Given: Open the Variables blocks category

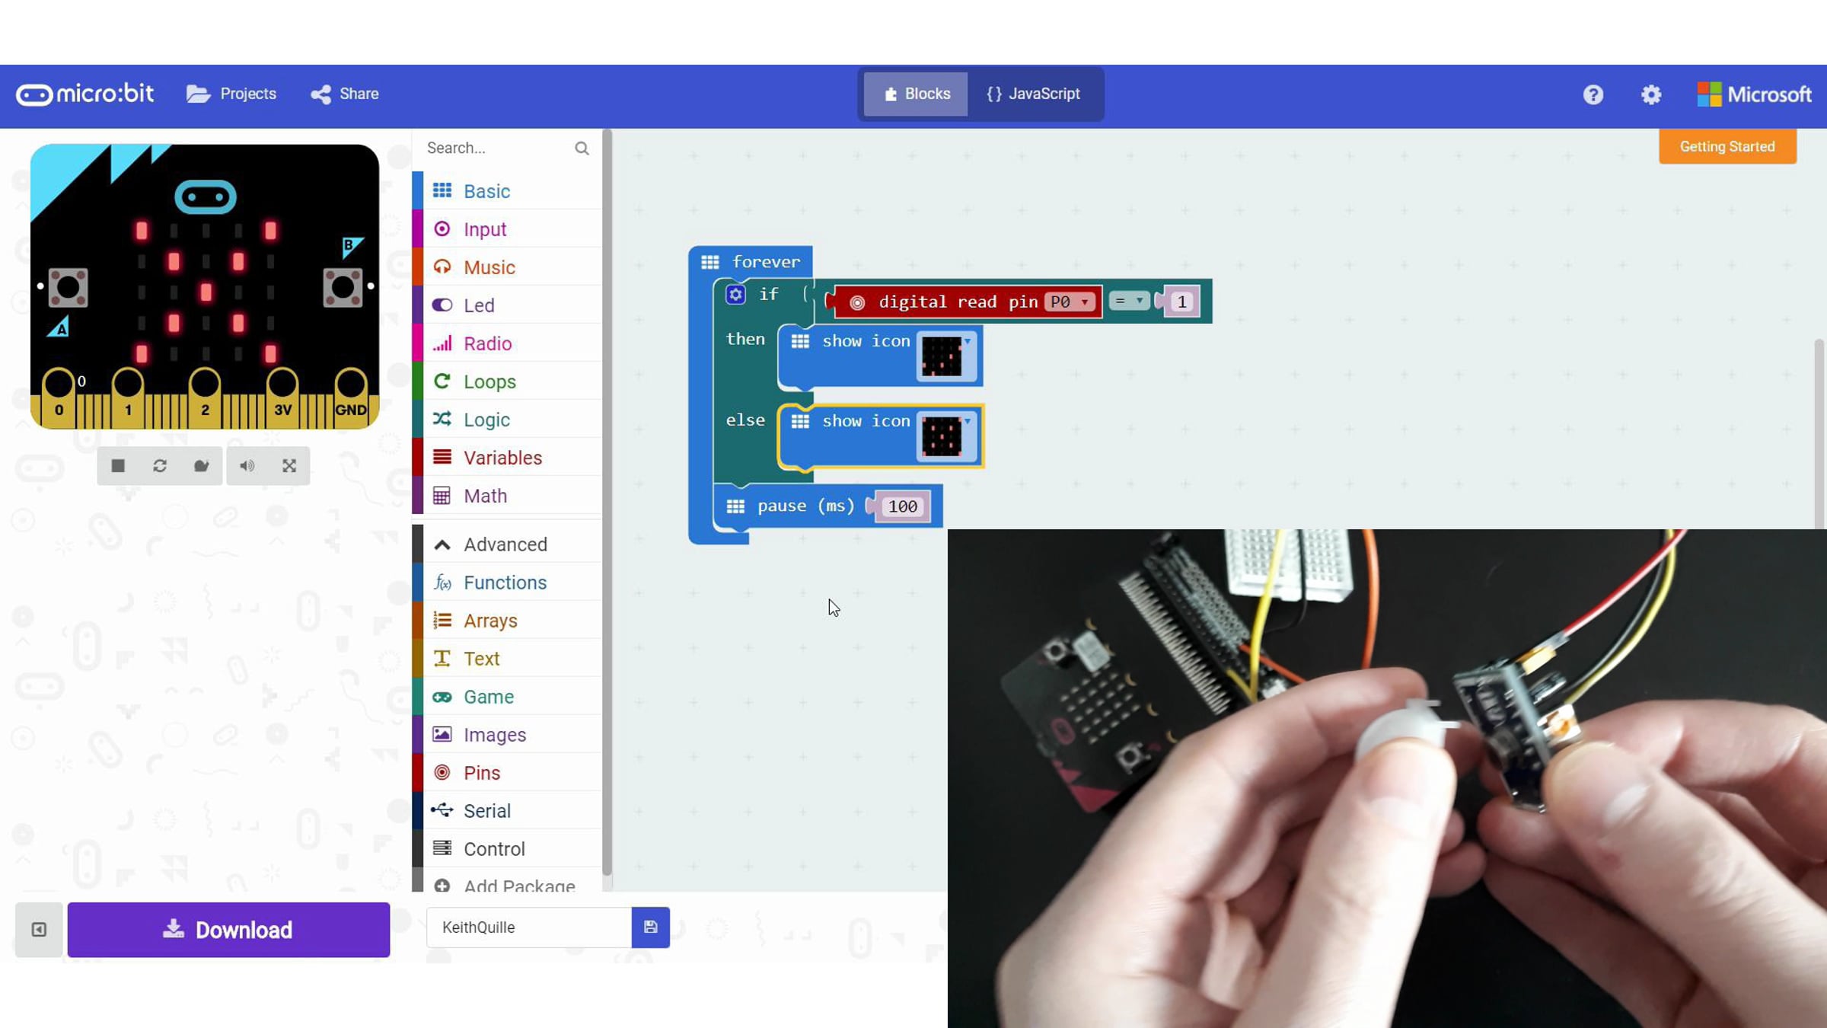Looking at the screenshot, I should click(x=507, y=457).
